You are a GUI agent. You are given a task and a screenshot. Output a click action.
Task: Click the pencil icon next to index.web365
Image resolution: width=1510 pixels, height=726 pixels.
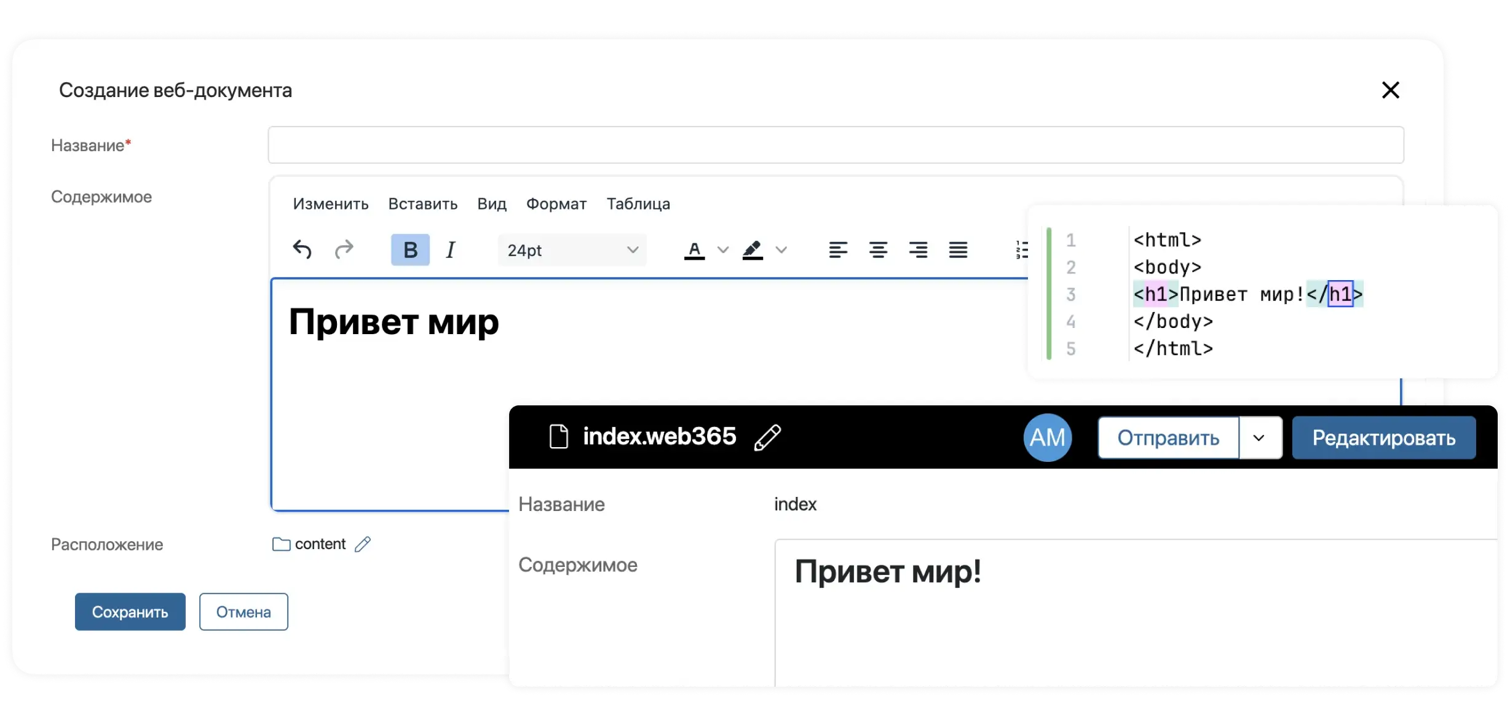[767, 437]
